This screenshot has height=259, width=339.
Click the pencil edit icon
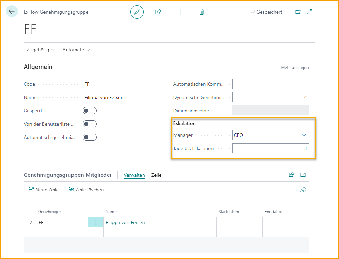click(x=137, y=12)
